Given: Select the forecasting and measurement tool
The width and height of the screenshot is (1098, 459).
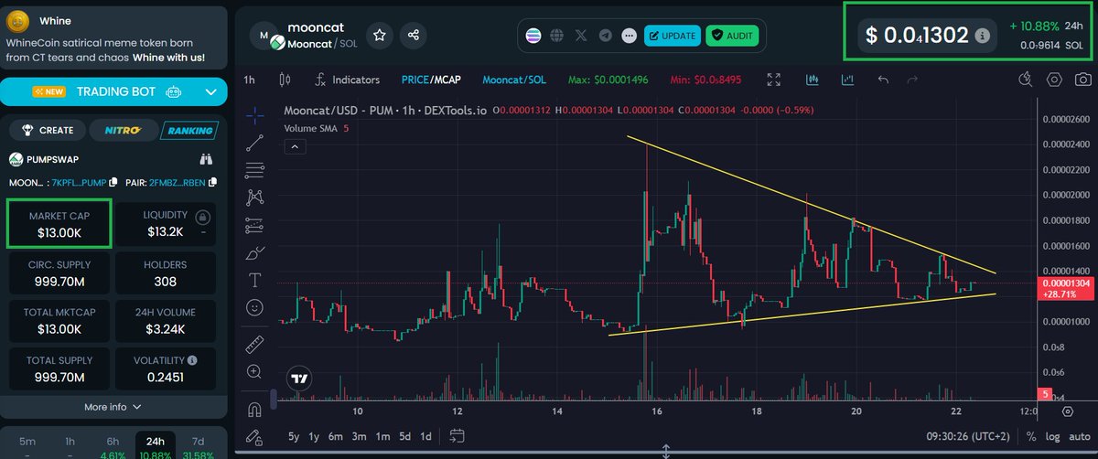Looking at the screenshot, I should tap(255, 225).
